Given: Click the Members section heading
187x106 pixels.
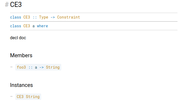Looking at the screenshot, I should [21, 55].
